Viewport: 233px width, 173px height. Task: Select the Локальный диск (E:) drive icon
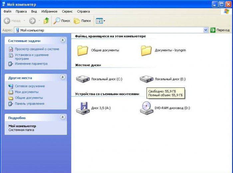click(x=146, y=79)
